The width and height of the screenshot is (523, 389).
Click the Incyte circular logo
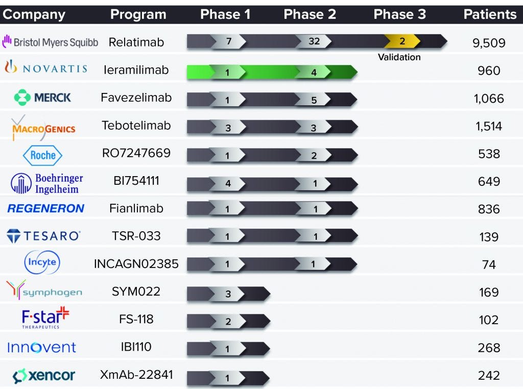tap(42, 263)
